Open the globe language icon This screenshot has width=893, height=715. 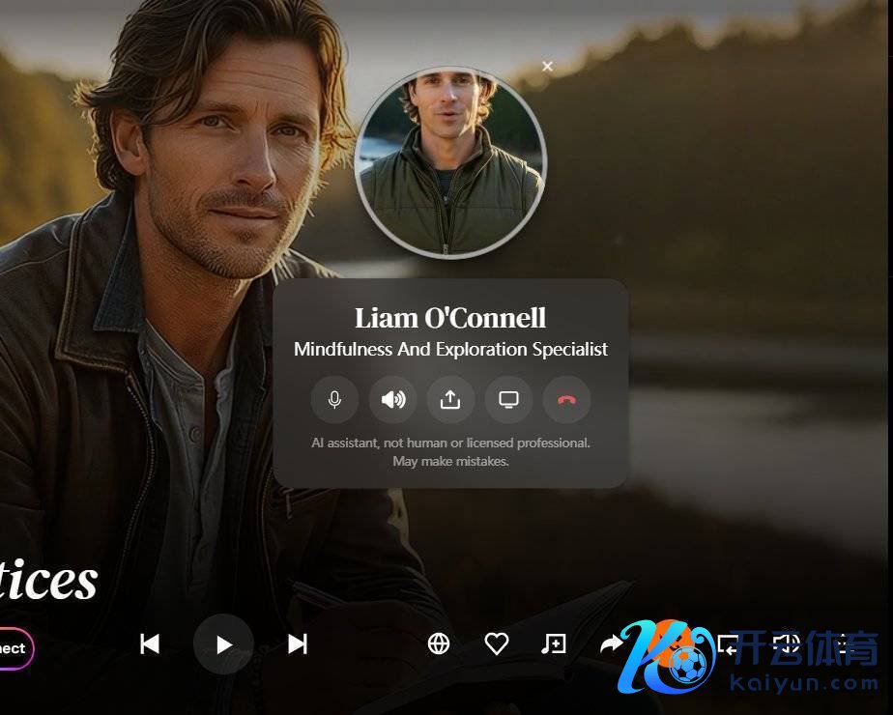tap(439, 643)
